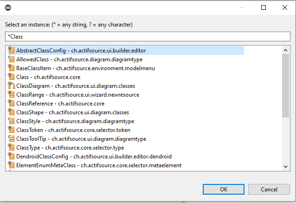Viewport: 296px width, 203px height.
Task: Click the *Class filter text field
Action: (x=148, y=36)
